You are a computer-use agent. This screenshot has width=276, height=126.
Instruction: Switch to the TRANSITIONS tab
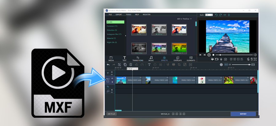(x=138, y=59)
